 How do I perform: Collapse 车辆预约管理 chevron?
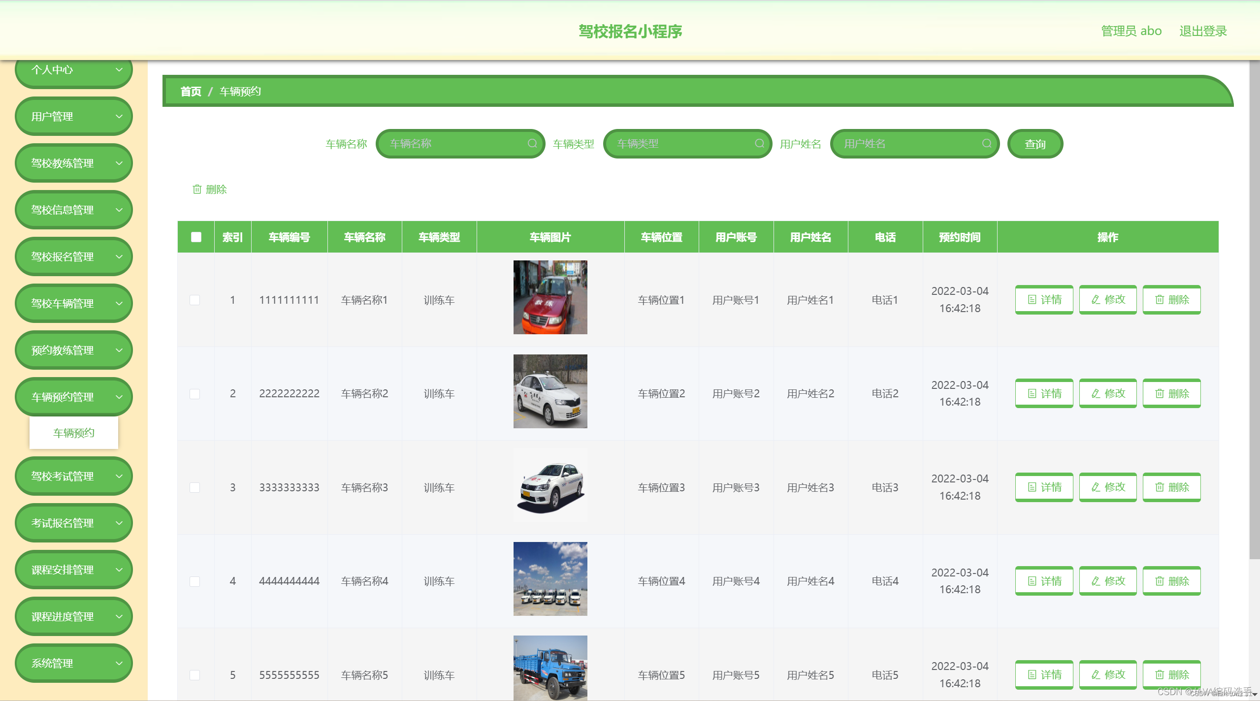(x=119, y=397)
